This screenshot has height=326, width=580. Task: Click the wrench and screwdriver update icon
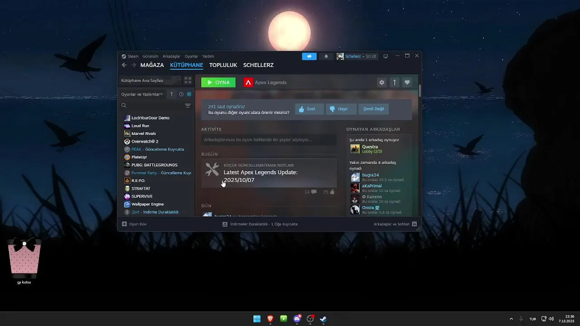coord(212,169)
